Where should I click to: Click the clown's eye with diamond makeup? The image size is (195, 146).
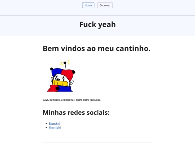64,79
